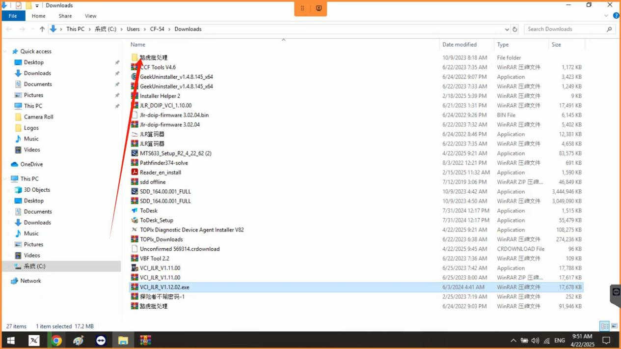Image resolution: width=621 pixels, height=349 pixels.
Task: Select the Reader_en_install PDF installer icon
Action: coord(135,173)
